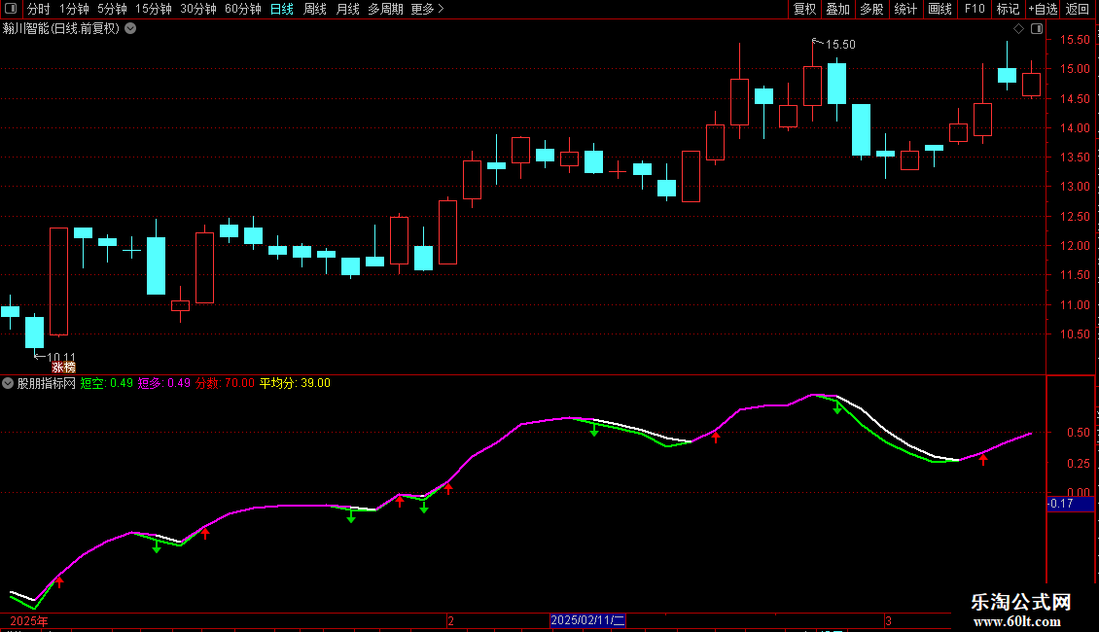Screen dimensions: 1099x632
Task: Select the 1分钟 period tab
Action: [74, 9]
